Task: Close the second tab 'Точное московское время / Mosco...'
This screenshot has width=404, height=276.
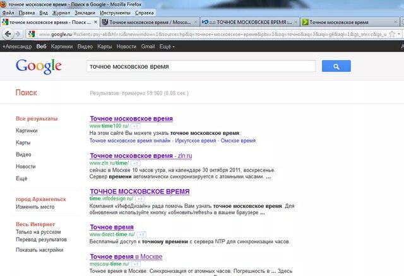Action: coord(196,22)
